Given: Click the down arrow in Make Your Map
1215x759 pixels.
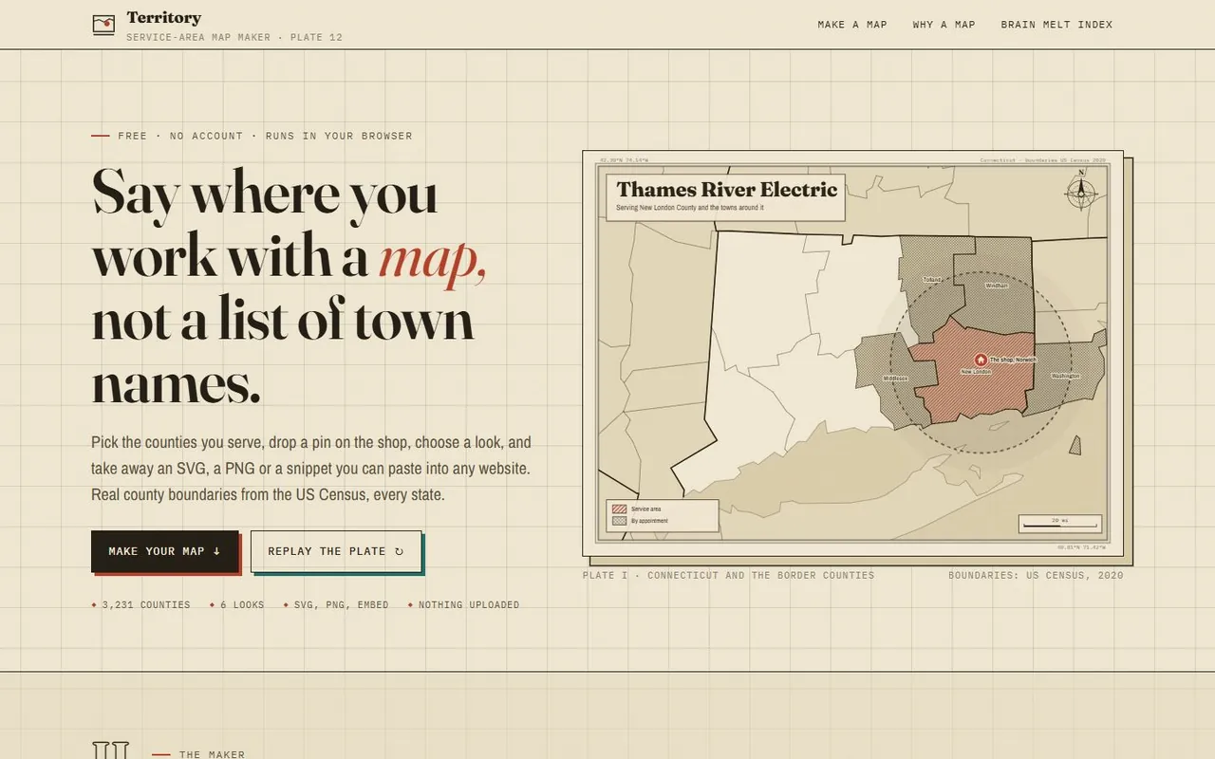Looking at the screenshot, I should click(x=216, y=551).
